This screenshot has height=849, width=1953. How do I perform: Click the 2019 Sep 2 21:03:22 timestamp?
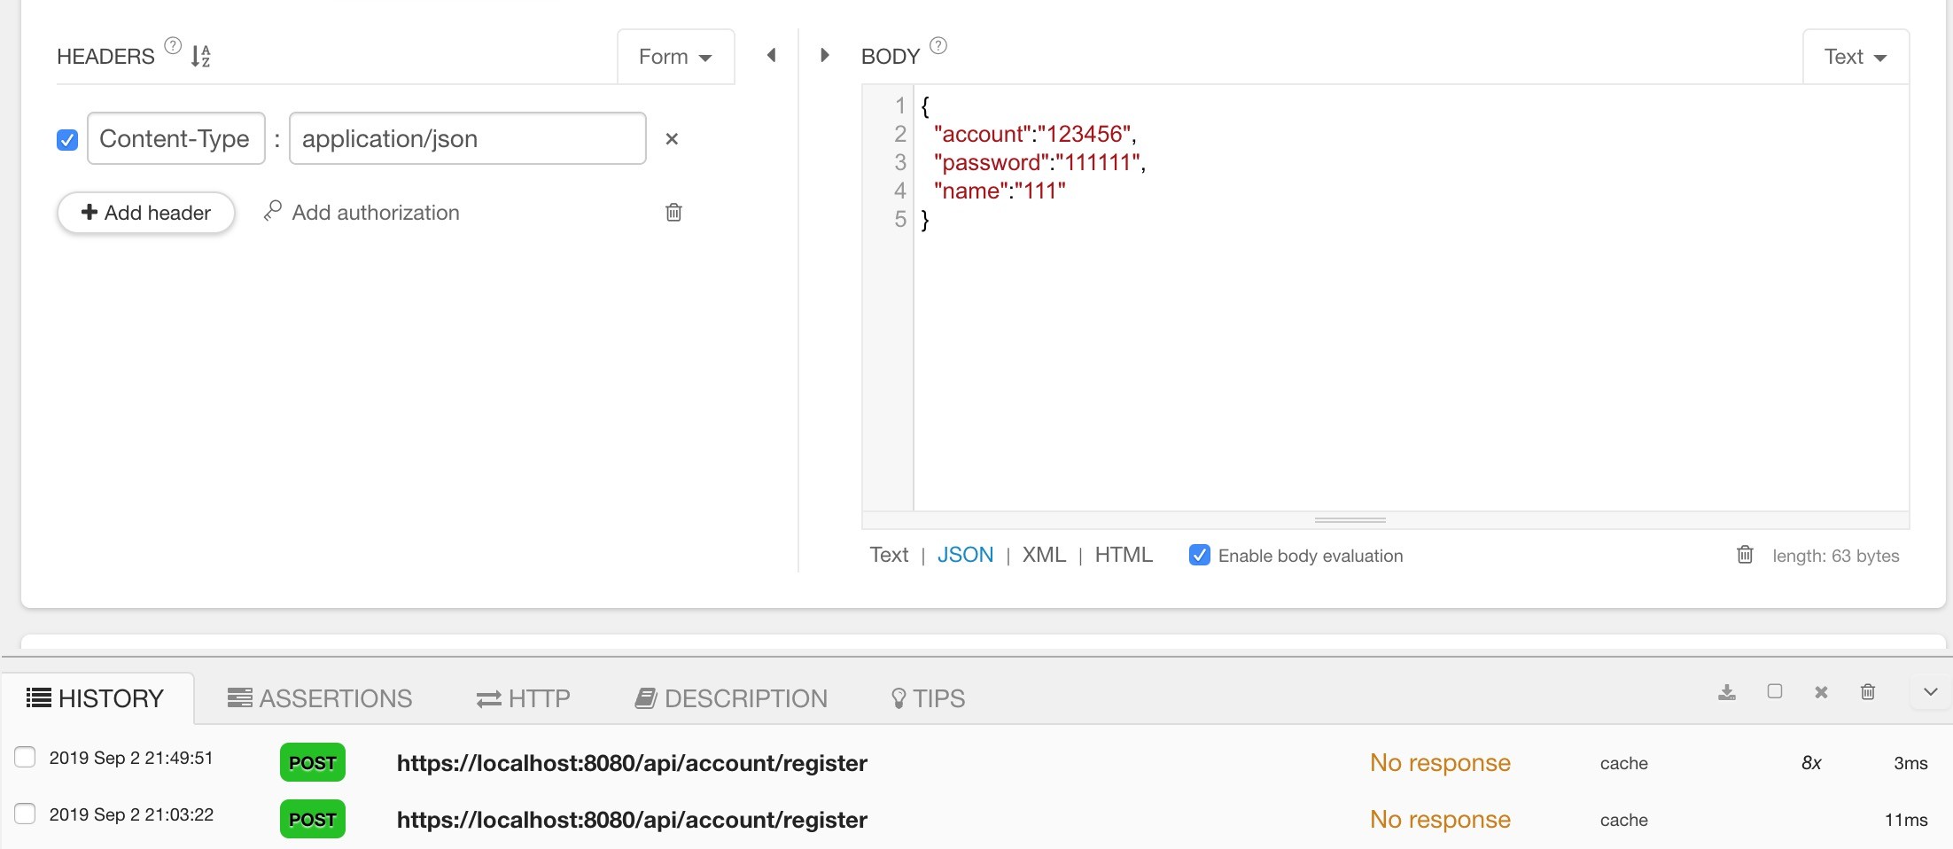click(131, 814)
